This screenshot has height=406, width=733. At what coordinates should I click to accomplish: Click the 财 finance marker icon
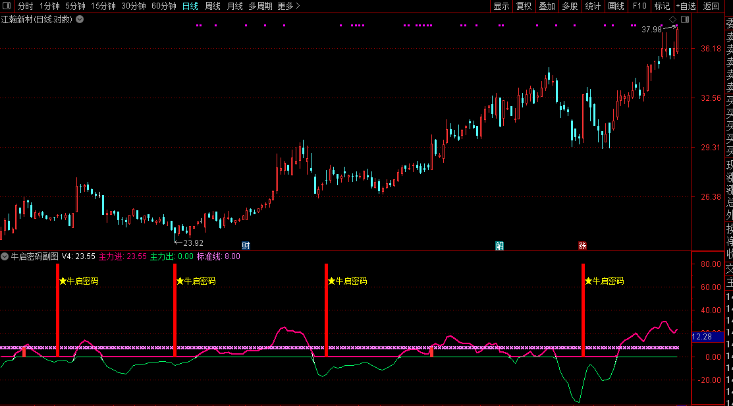click(x=246, y=246)
